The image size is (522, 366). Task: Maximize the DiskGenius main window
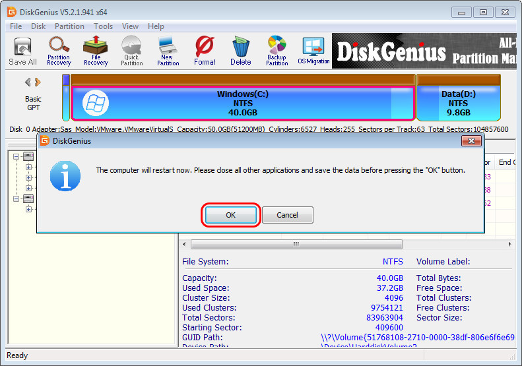[x=483, y=13]
